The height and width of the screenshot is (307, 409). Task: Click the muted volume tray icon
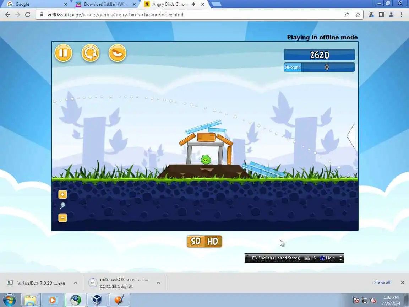click(x=373, y=301)
